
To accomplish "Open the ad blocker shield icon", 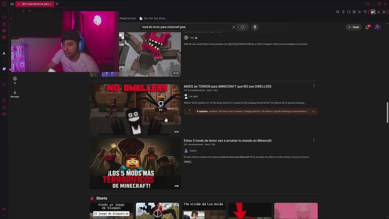I will click(x=354, y=12).
